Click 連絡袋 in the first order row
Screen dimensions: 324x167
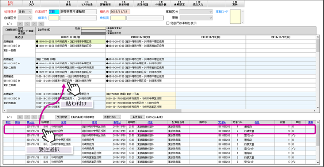coord(247,127)
